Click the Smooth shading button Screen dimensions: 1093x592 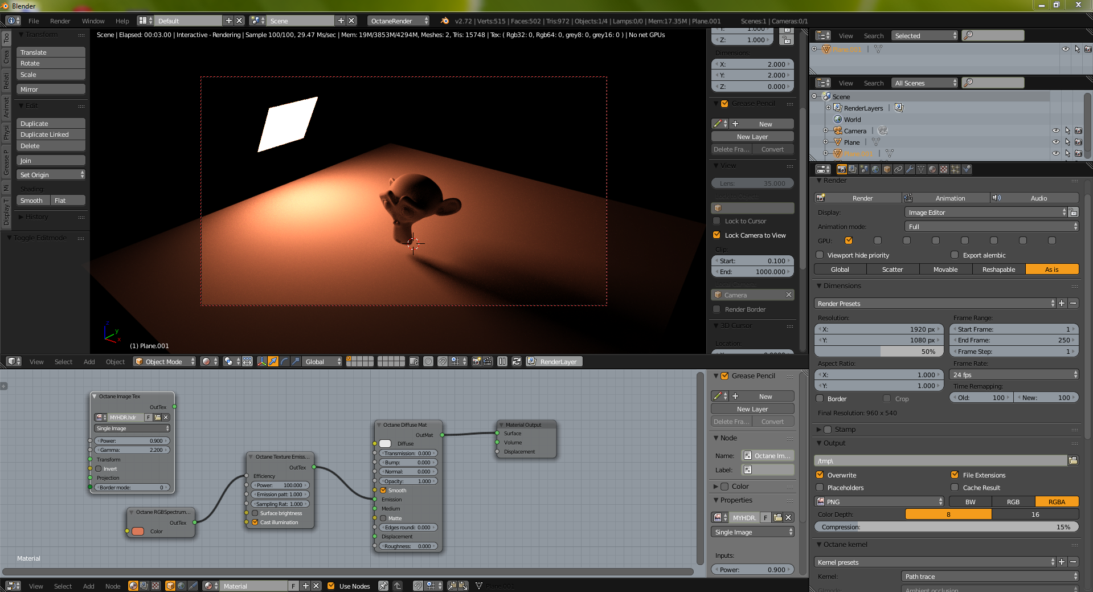pyautogui.click(x=33, y=201)
